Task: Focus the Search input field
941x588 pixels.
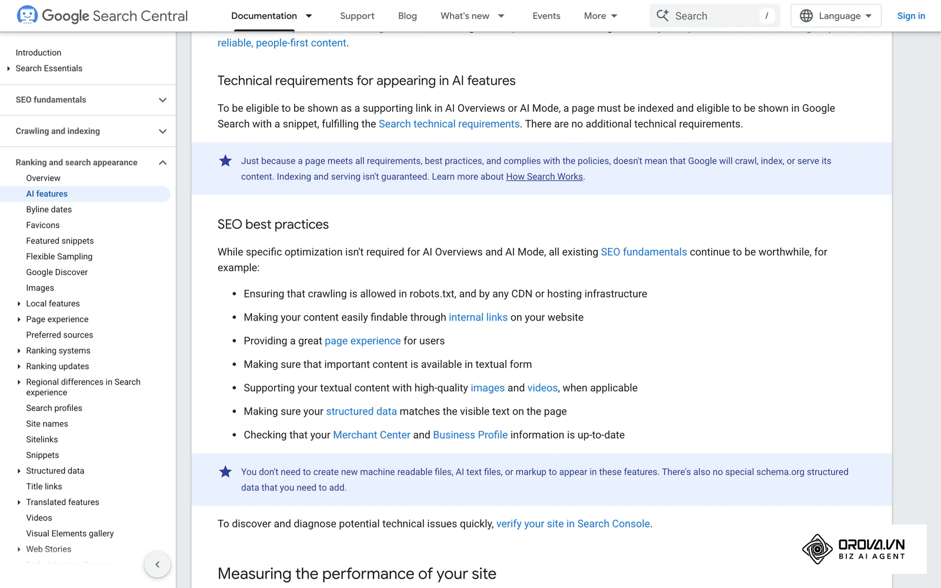Action: [715, 16]
